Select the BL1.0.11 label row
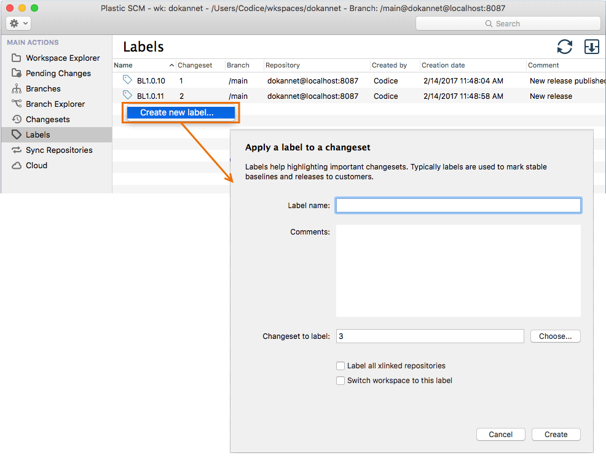 point(359,96)
